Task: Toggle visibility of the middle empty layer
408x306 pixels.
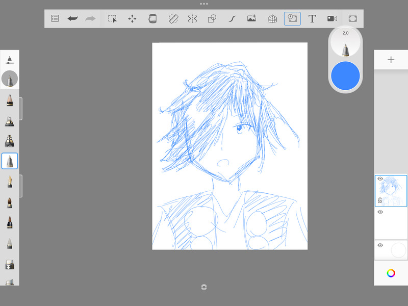Action: [380, 212]
